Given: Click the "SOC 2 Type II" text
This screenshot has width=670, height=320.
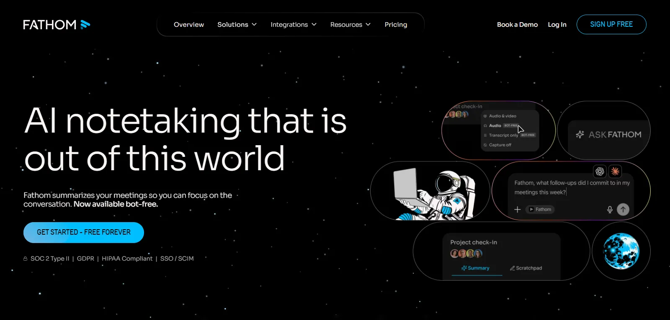Looking at the screenshot, I should pos(50,259).
